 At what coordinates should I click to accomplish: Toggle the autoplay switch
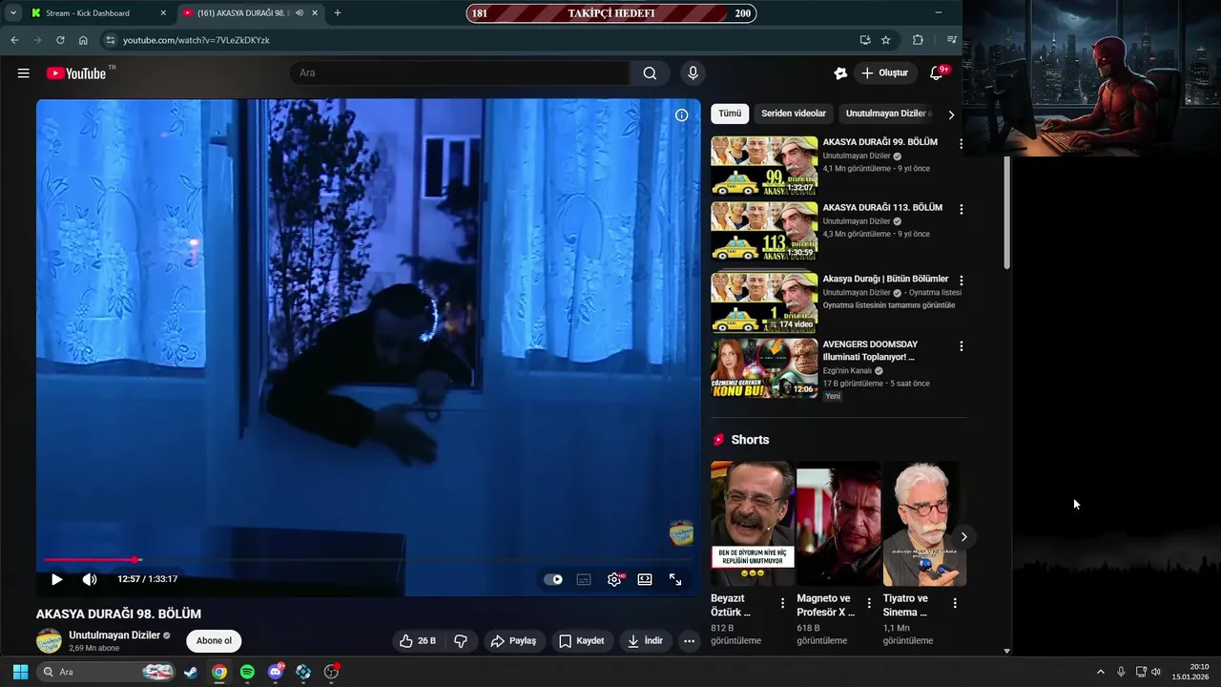(x=553, y=579)
